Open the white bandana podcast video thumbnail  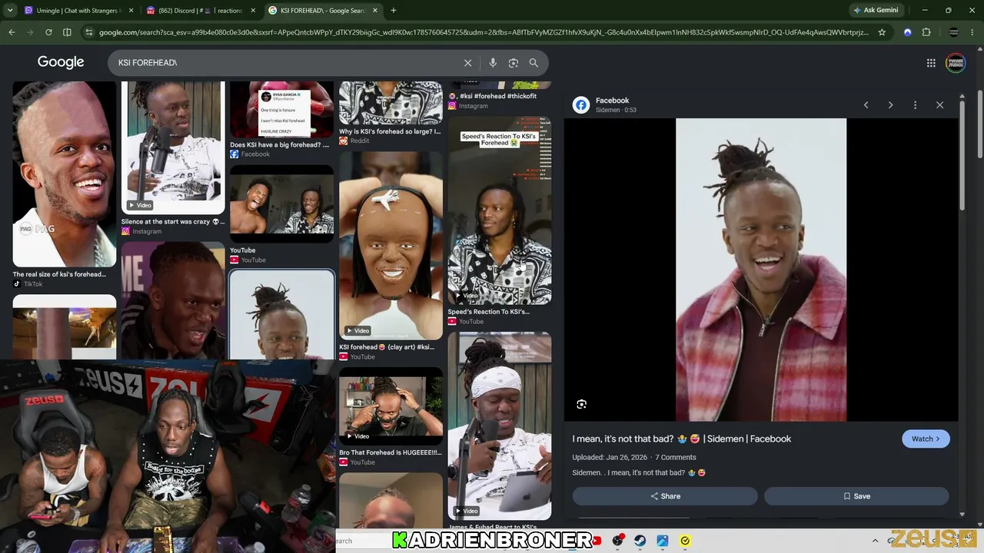(x=500, y=426)
